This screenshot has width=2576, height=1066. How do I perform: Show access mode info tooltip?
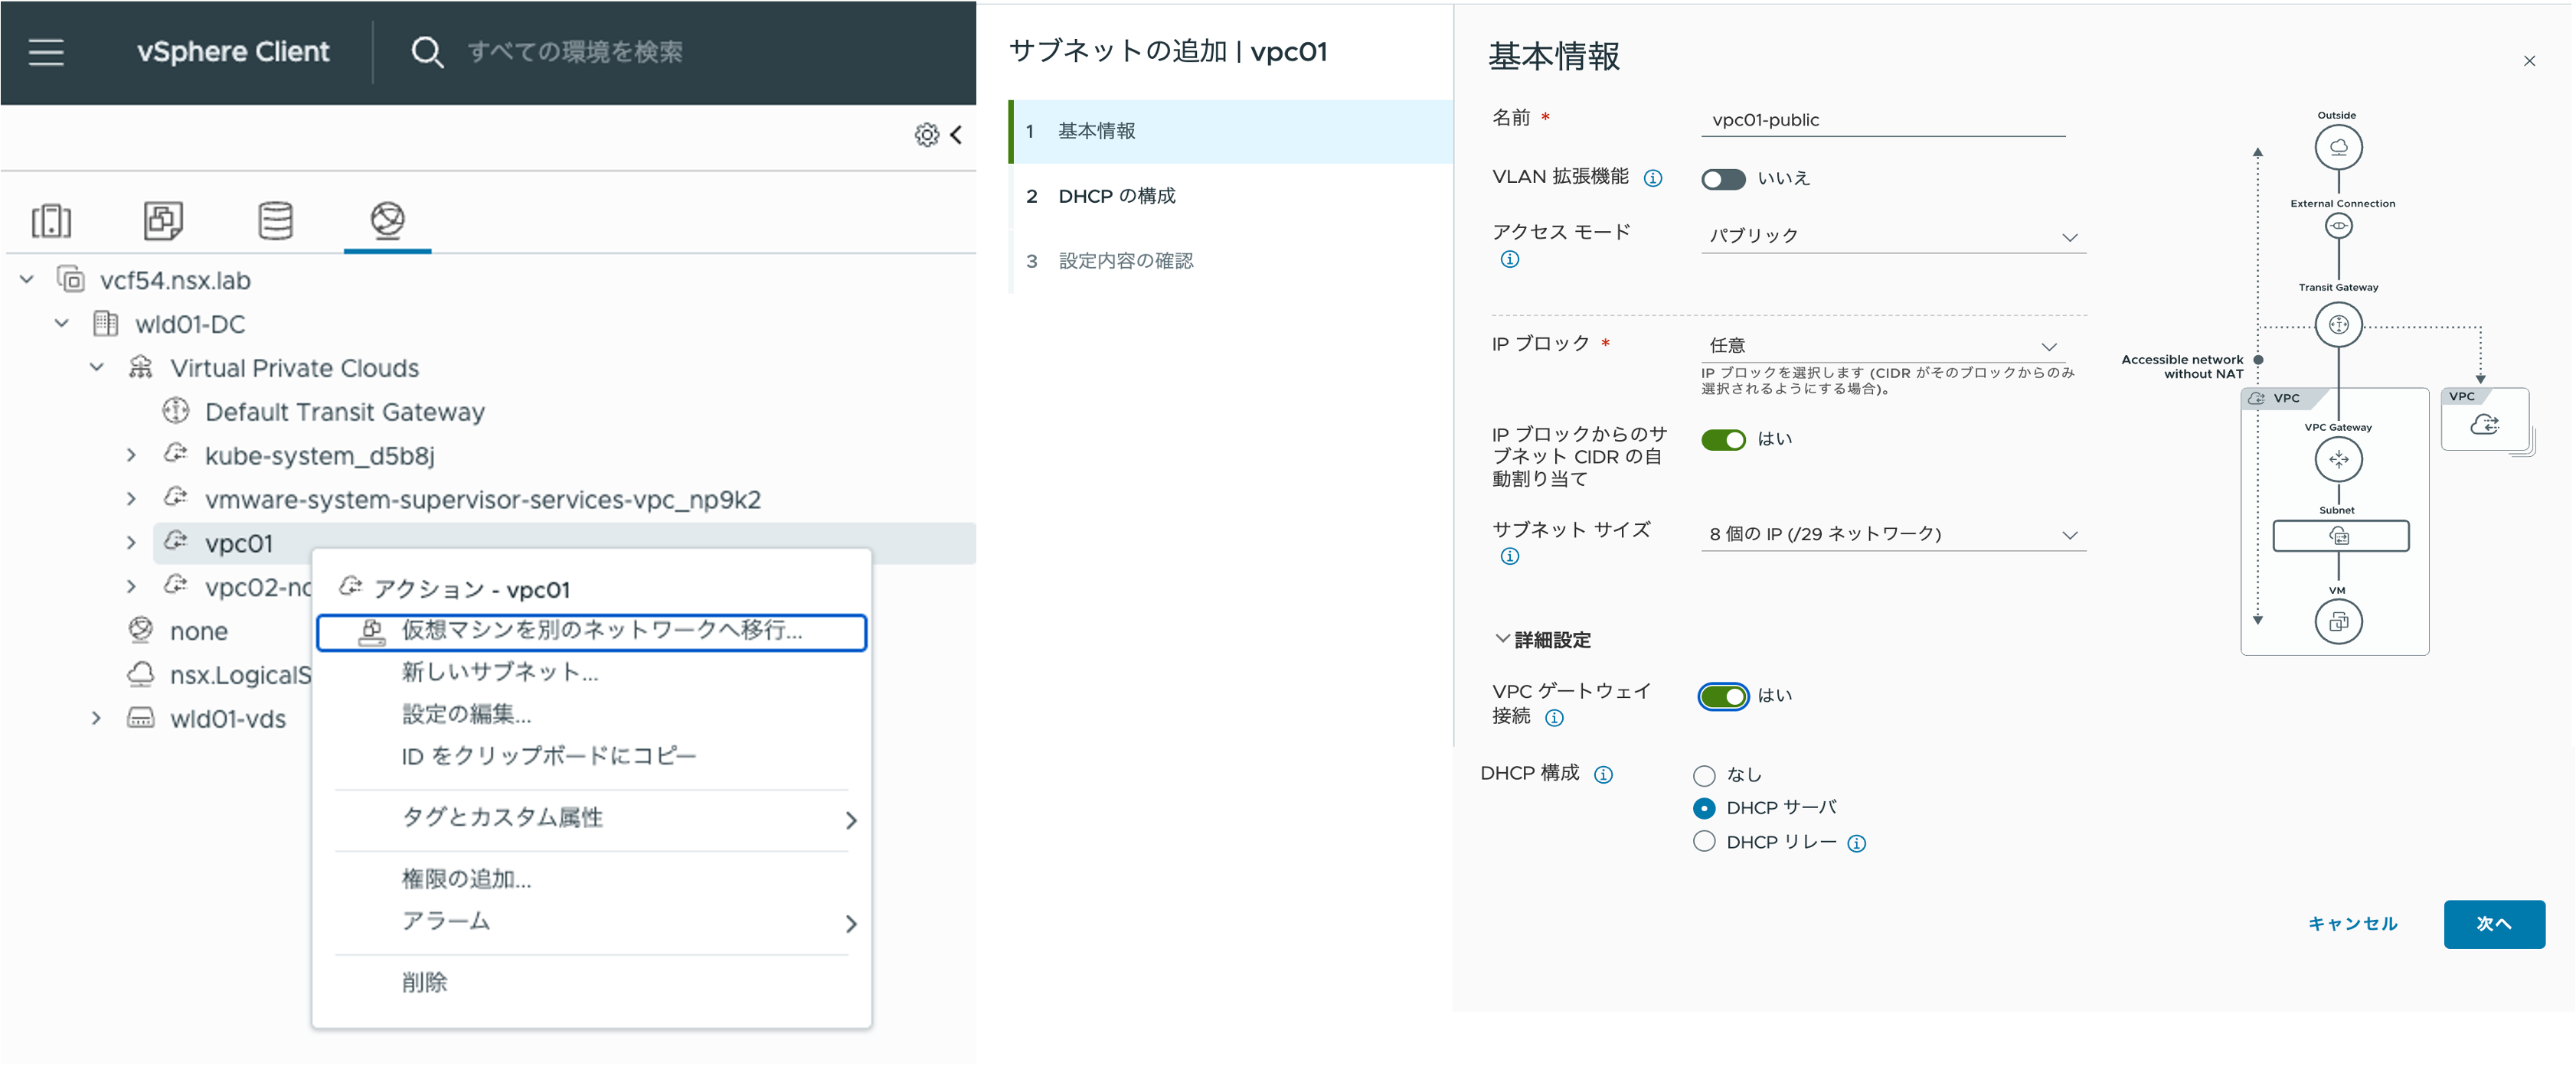coord(1510,259)
